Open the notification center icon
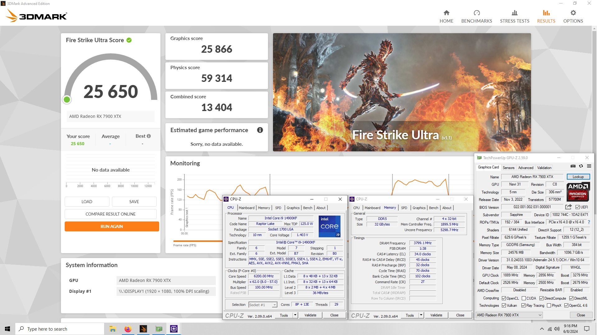 pyautogui.click(x=587, y=329)
